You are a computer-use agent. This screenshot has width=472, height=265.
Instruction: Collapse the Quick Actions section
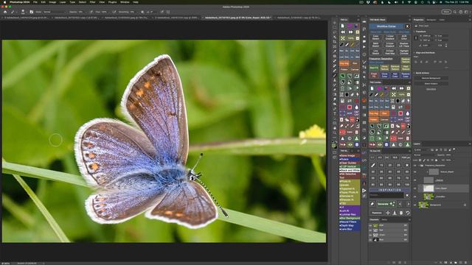point(414,73)
